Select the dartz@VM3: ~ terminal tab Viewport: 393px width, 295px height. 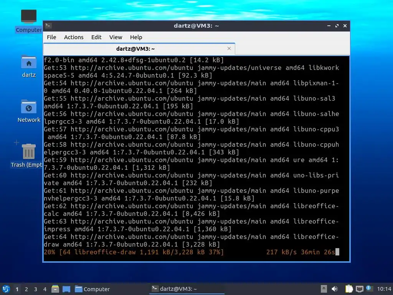[139, 49]
